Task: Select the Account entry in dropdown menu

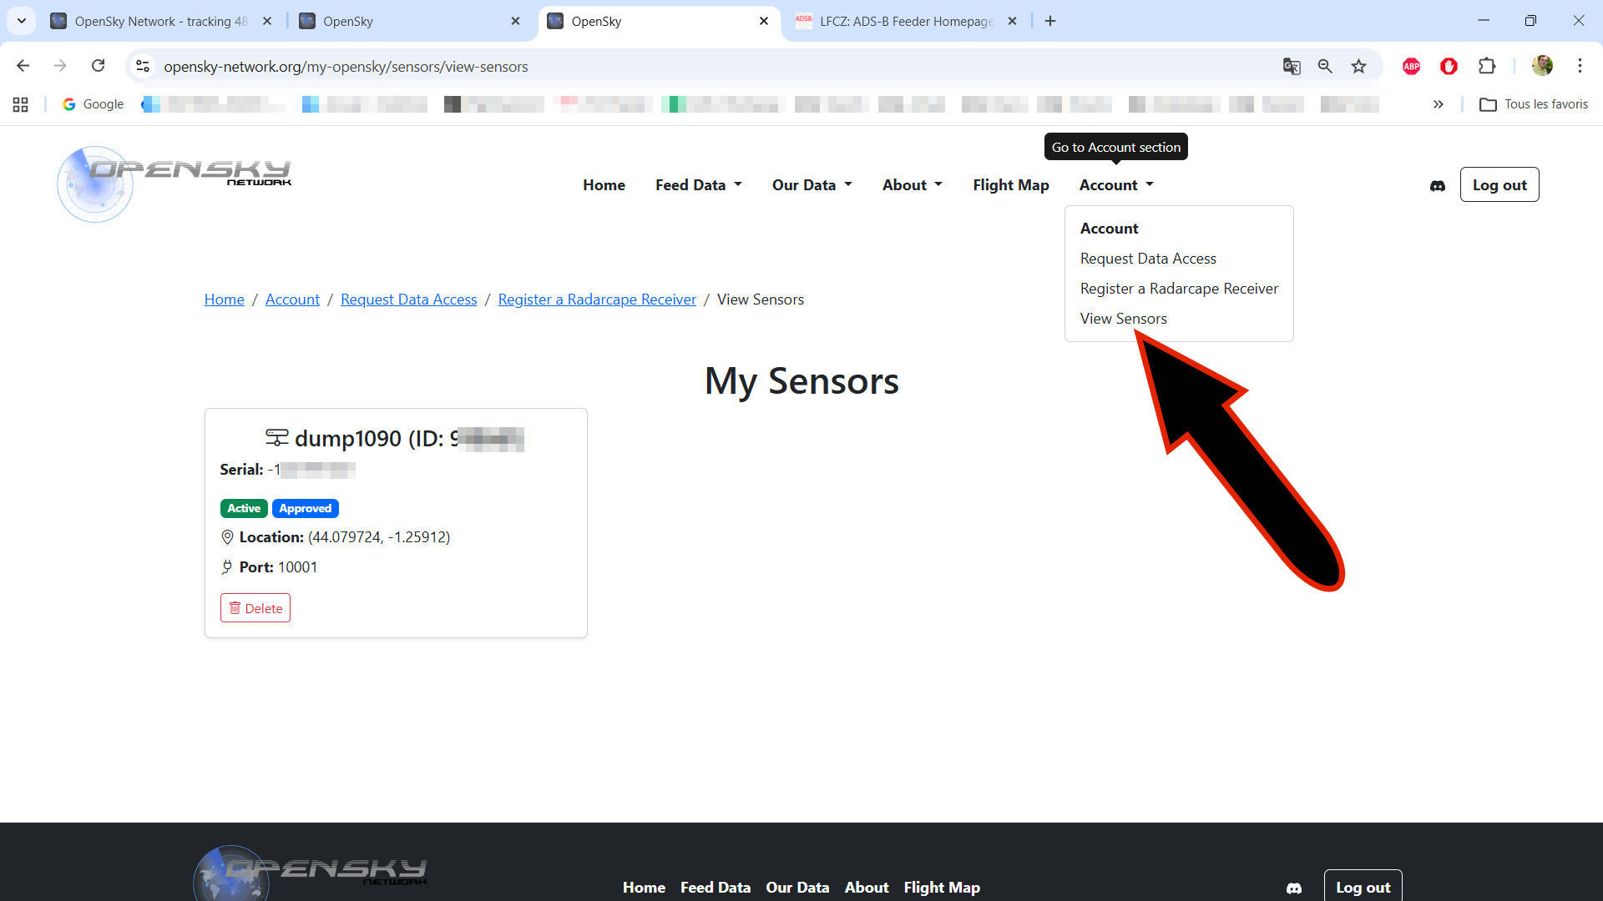Action: point(1109,229)
